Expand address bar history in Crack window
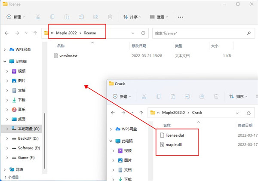Viewport: 258px width, 181px height. click(237, 113)
